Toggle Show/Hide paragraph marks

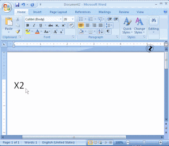[108, 31]
